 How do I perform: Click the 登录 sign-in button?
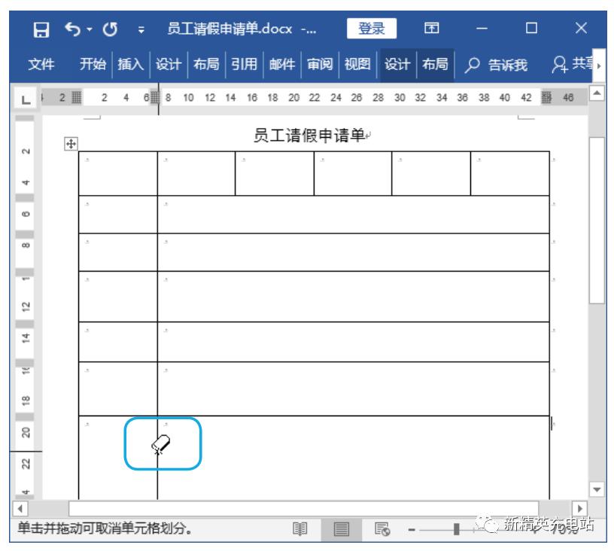(372, 27)
